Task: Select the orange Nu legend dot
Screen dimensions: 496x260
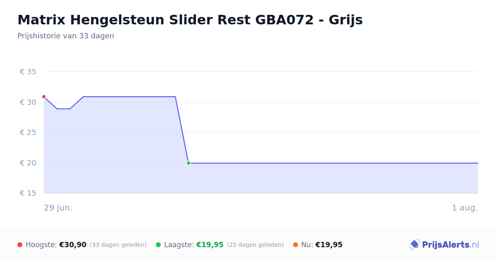Action: pyautogui.click(x=296, y=245)
